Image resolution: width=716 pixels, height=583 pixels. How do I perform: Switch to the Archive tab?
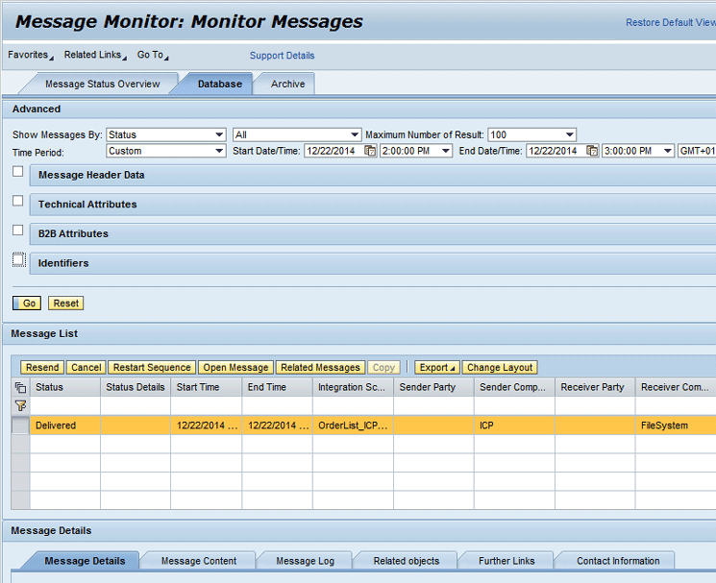click(287, 85)
